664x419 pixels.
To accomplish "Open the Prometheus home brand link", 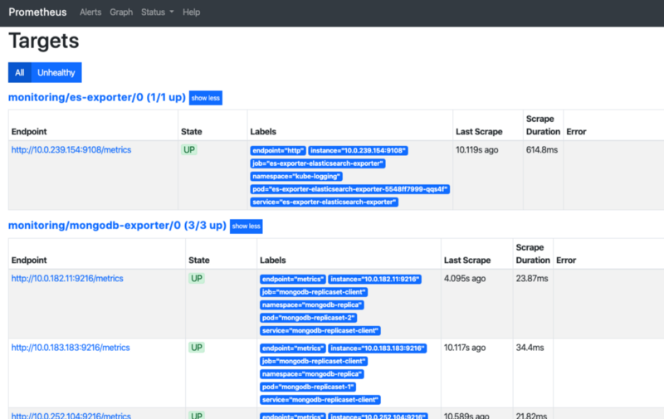I will click(37, 12).
